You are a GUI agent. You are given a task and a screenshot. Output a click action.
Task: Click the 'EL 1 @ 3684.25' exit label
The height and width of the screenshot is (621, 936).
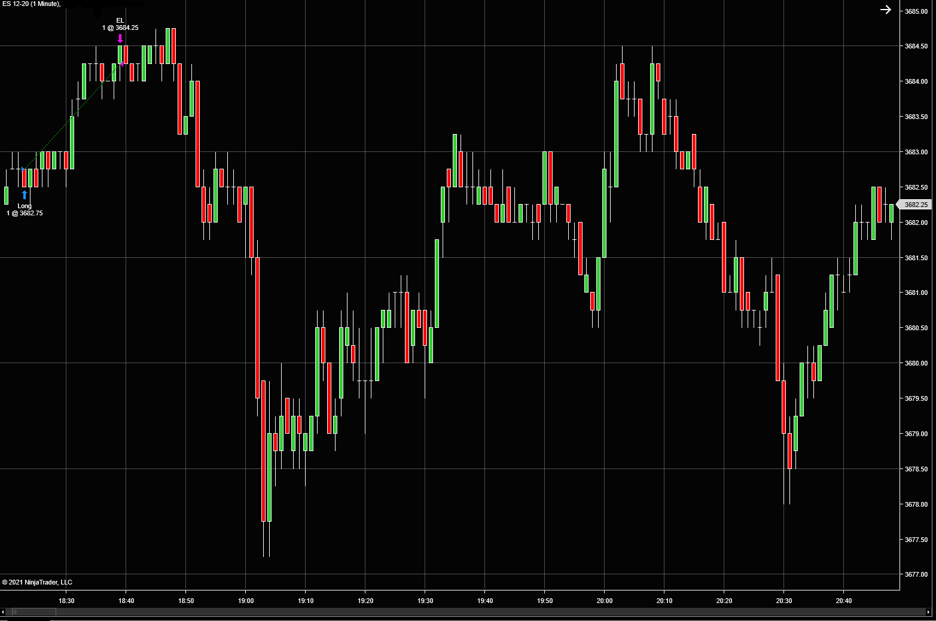click(120, 24)
